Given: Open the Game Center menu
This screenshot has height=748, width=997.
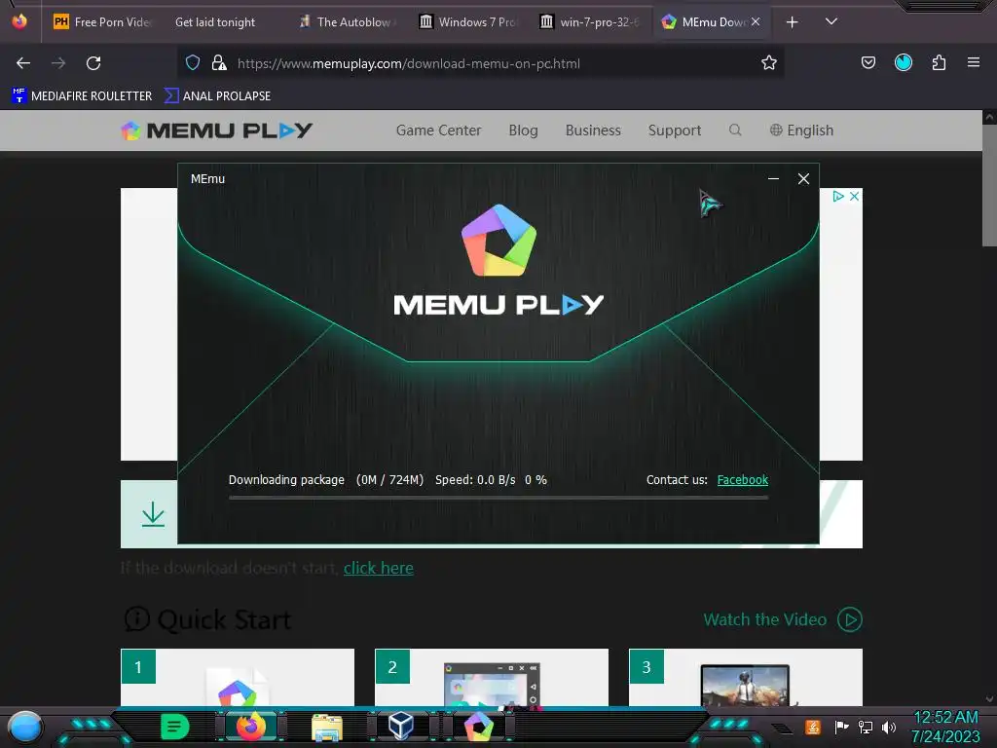Looking at the screenshot, I should coord(439,131).
